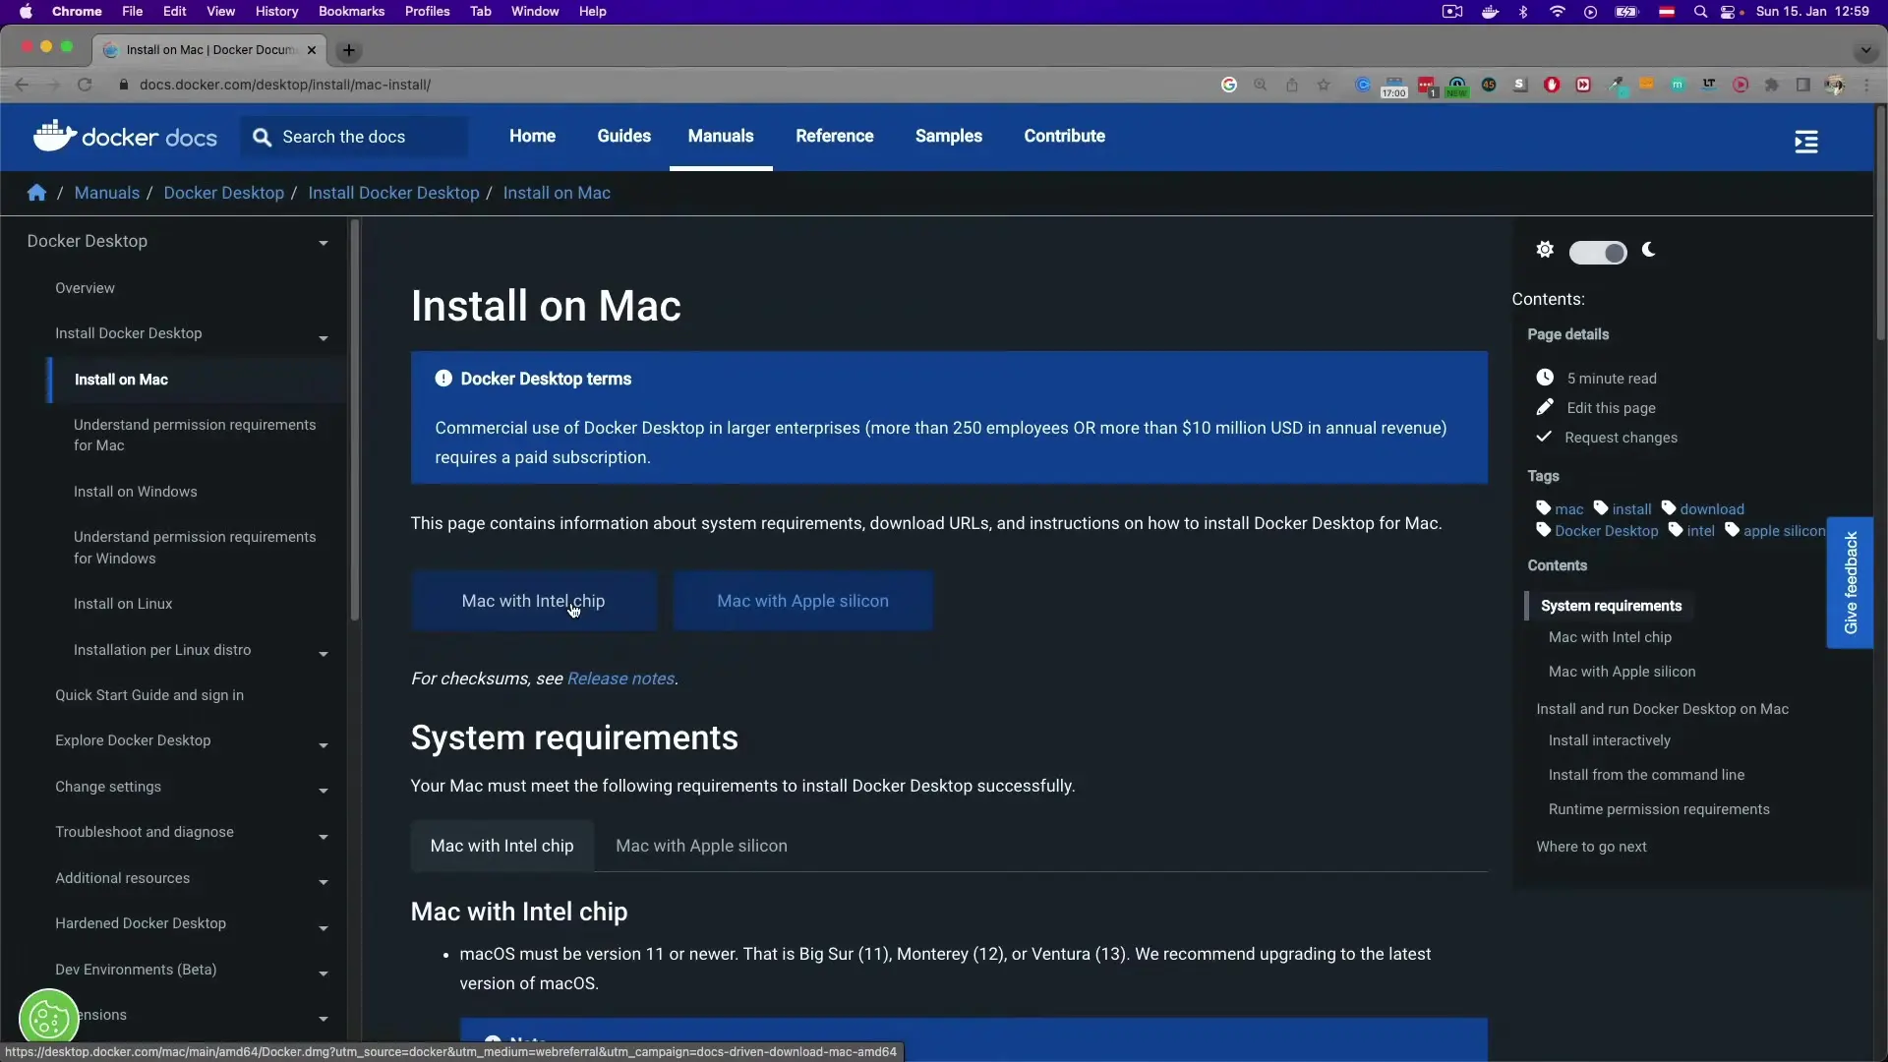Click the browser back arrow
Viewport: 1888px width, 1062px height.
coord(22,85)
